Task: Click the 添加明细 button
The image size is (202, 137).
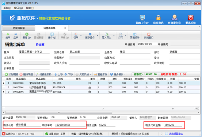Action: [x=11, y=74]
